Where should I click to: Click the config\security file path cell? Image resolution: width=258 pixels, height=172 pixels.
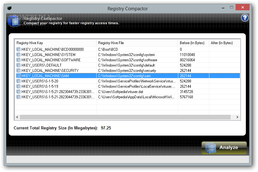pos(127,71)
